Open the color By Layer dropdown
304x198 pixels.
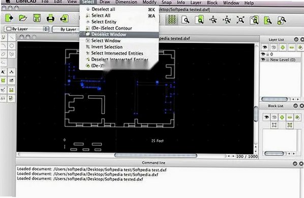[26, 29]
